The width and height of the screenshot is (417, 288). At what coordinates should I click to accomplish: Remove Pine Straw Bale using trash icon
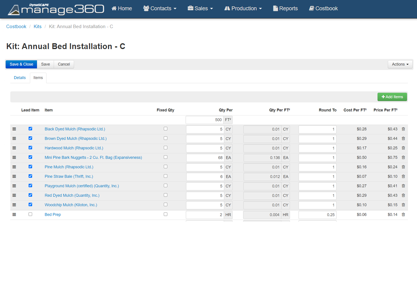click(x=403, y=177)
